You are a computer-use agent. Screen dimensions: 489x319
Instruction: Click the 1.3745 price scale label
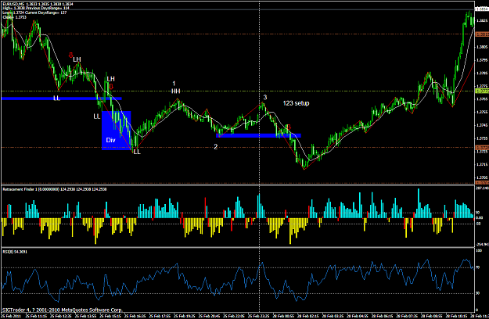pos(482,125)
